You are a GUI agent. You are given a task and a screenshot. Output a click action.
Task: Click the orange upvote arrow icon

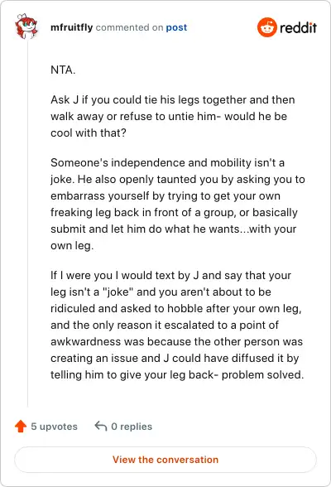21,426
